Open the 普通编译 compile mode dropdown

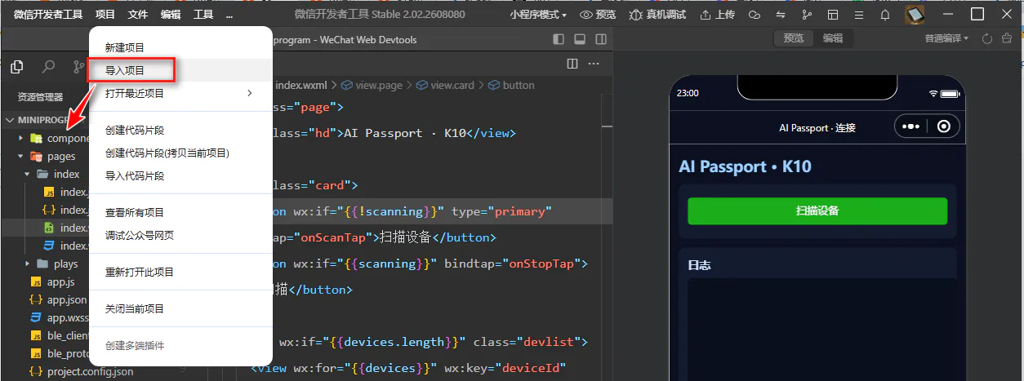(x=946, y=38)
